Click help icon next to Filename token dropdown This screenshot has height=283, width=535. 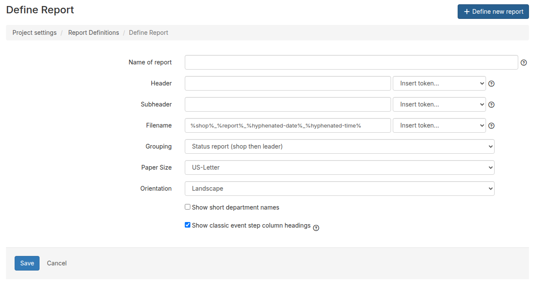(492, 126)
